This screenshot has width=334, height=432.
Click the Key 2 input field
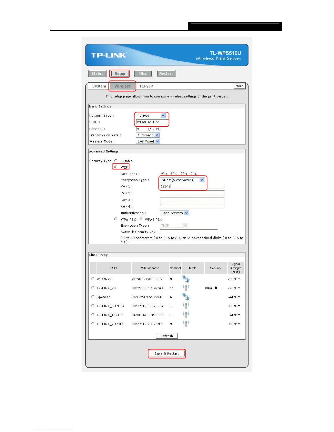[192, 193]
